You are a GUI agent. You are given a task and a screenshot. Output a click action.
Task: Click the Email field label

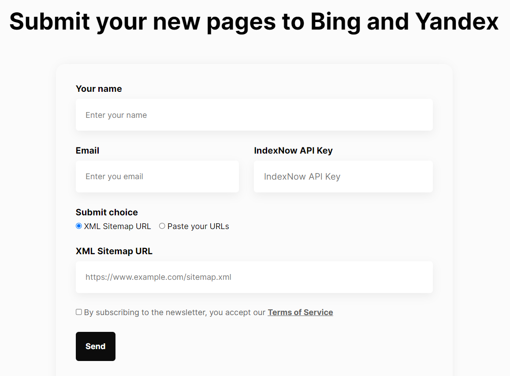pos(87,150)
